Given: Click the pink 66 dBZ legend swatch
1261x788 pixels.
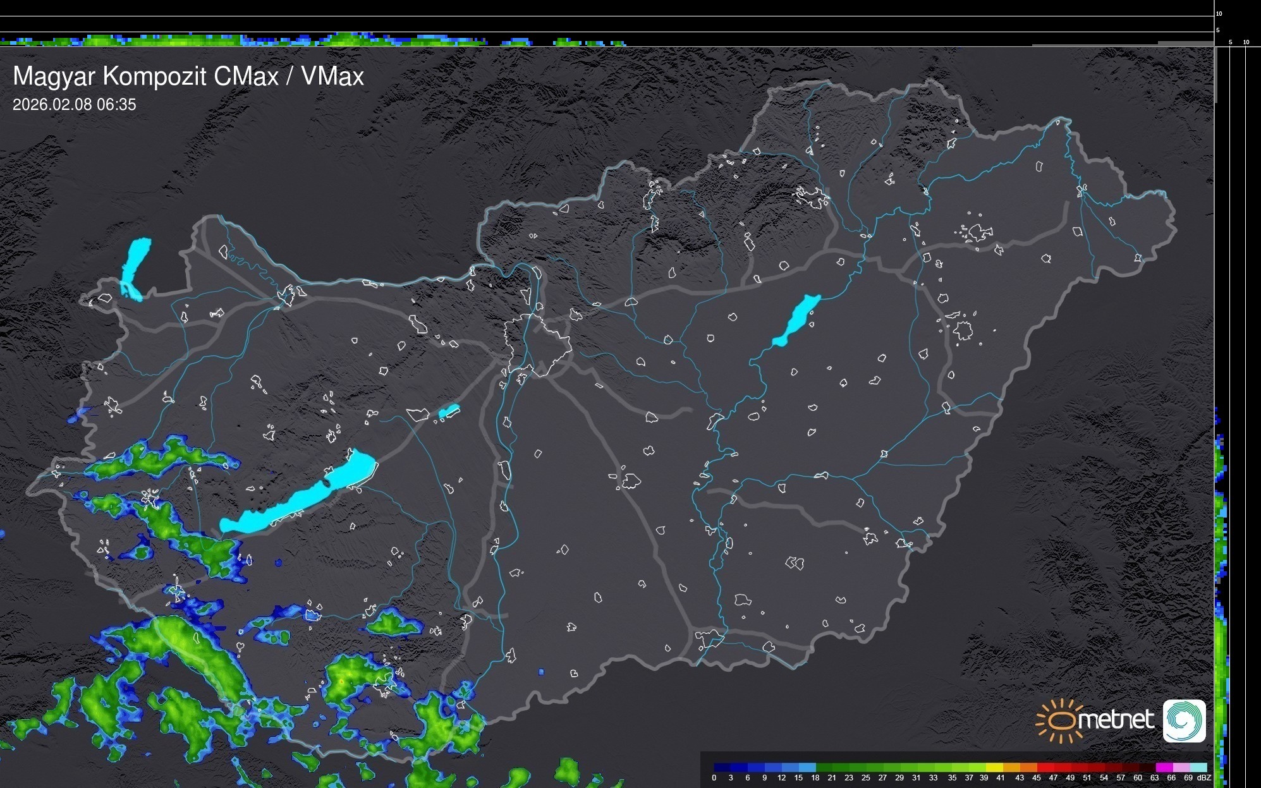Looking at the screenshot, I should pyautogui.click(x=1181, y=768).
